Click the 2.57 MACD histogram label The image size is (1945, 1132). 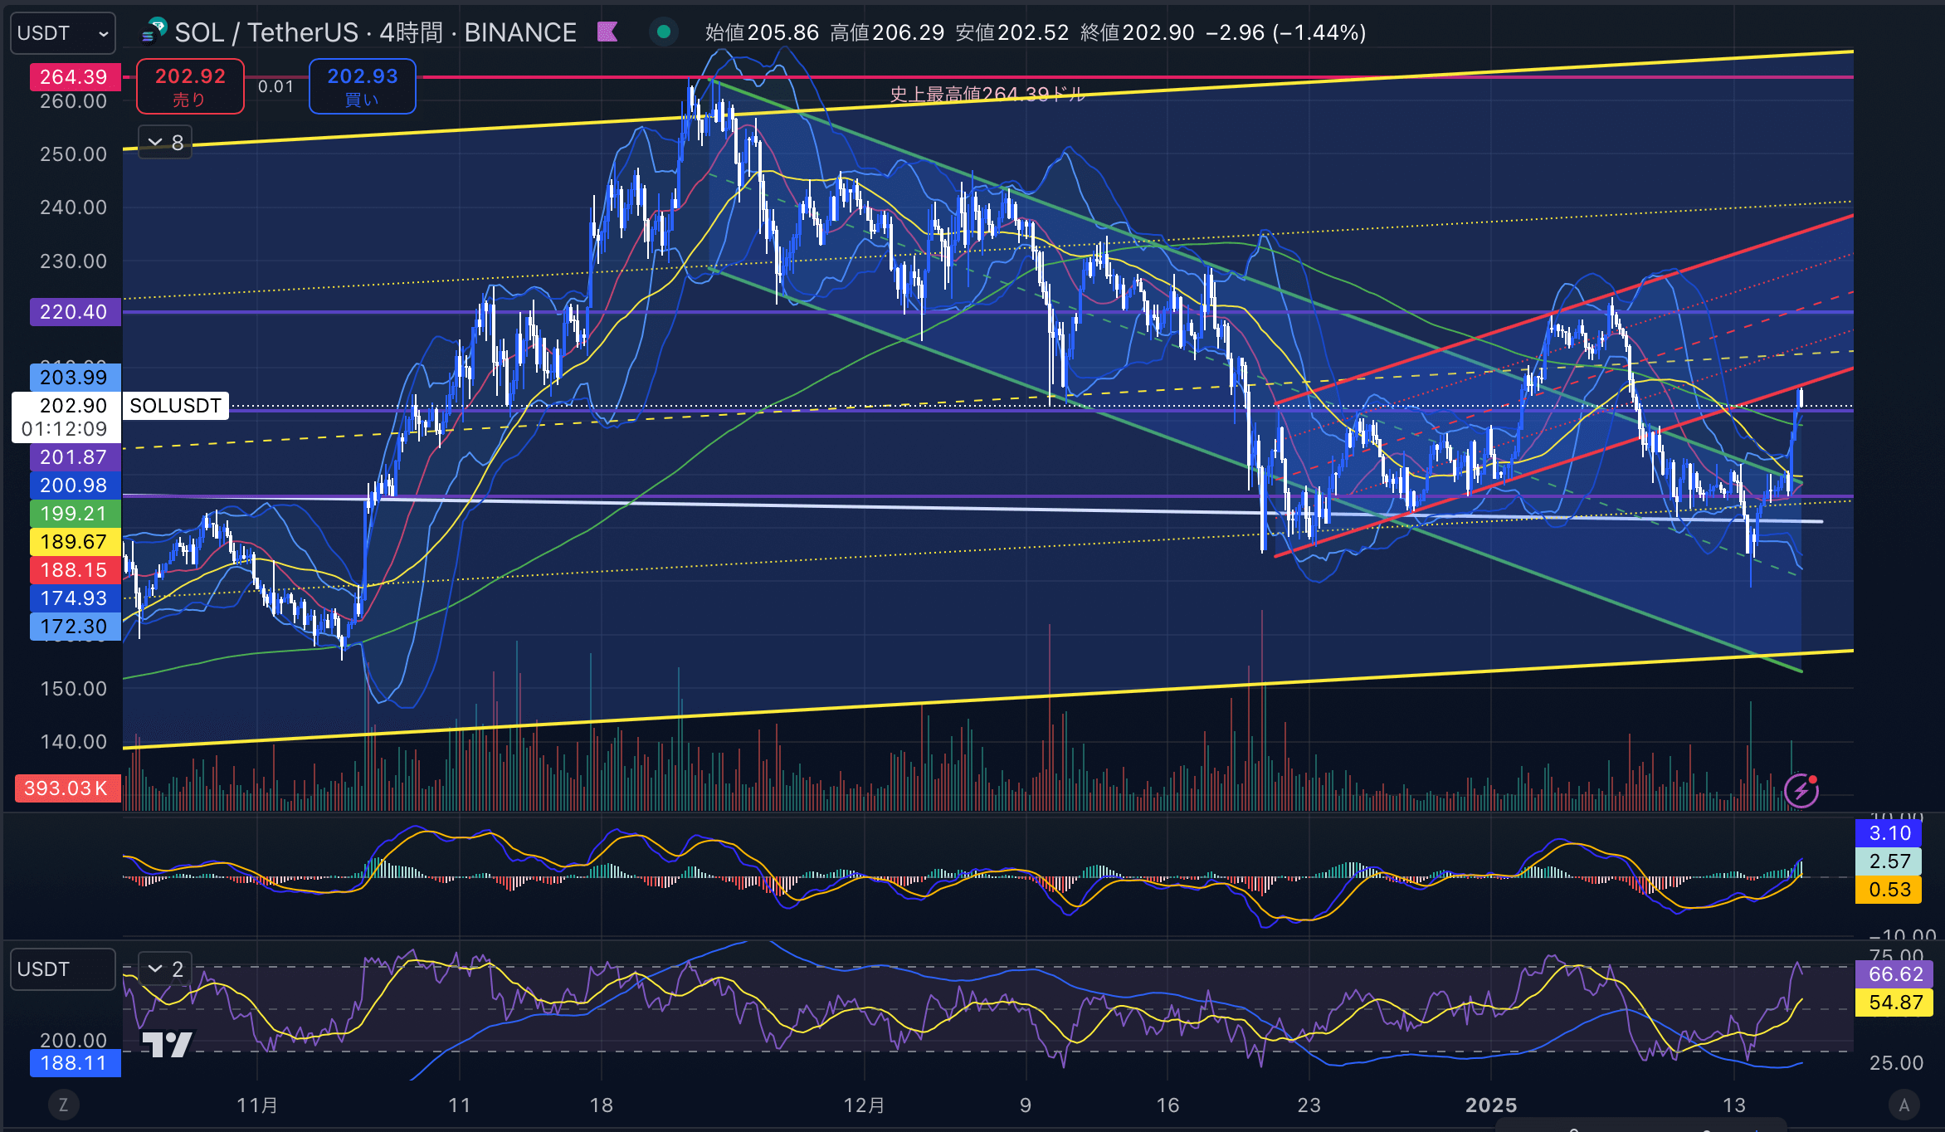(x=1889, y=861)
